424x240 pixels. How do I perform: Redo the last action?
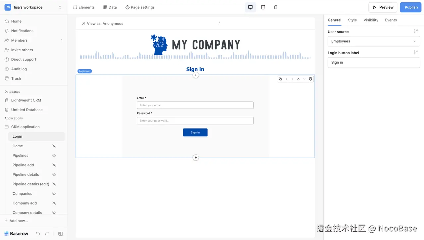pyautogui.click(x=47, y=234)
